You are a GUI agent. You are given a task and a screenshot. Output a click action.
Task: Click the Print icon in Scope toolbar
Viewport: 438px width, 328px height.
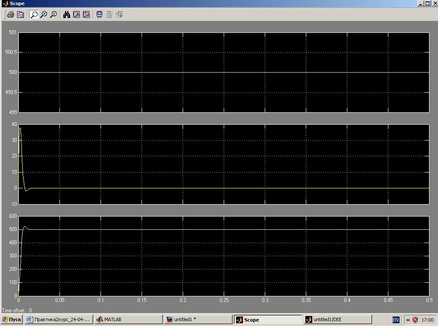click(11, 15)
